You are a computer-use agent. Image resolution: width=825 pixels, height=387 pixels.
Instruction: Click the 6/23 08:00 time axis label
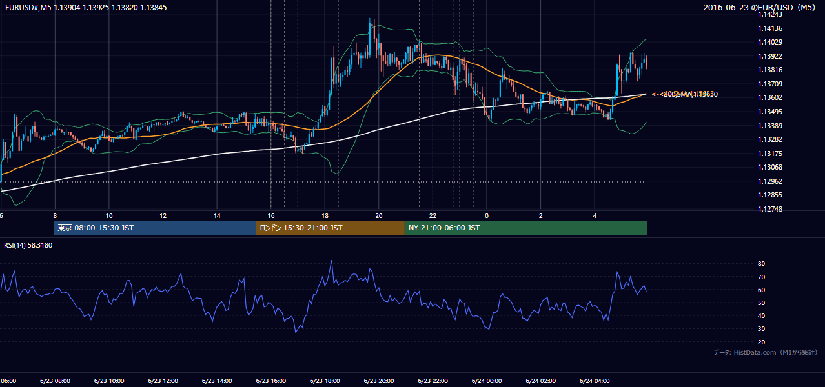tap(55, 381)
